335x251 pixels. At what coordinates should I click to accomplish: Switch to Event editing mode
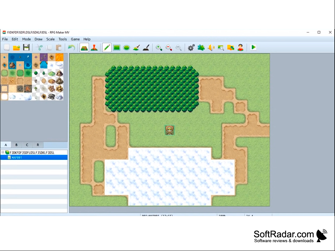coord(94,47)
